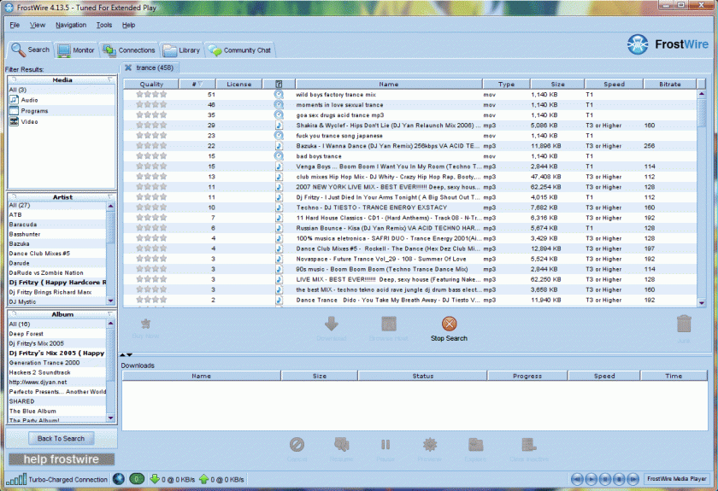Click results list scroll down arrow
The width and height of the screenshot is (718, 491).
pyautogui.click(x=702, y=302)
